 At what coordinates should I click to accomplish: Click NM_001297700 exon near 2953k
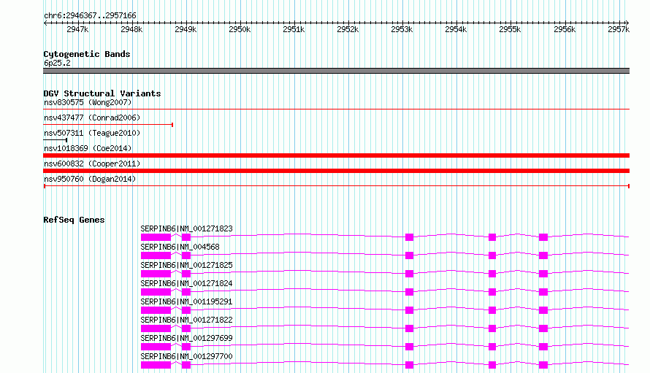pos(409,365)
